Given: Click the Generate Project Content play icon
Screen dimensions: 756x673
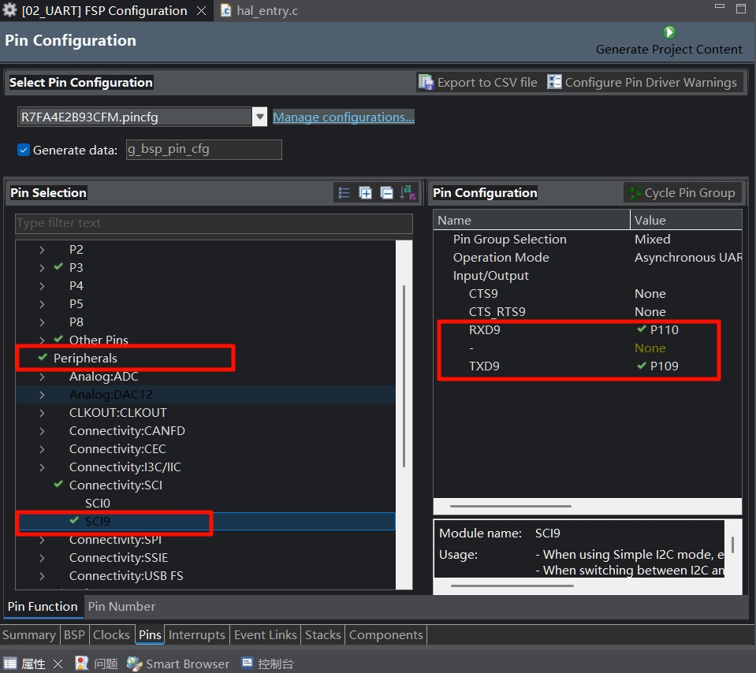Looking at the screenshot, I should point(669,32).
